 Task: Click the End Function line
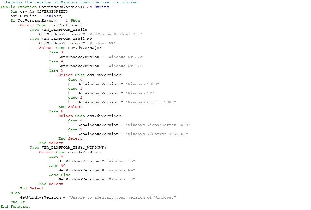click(x=15, y=207)
